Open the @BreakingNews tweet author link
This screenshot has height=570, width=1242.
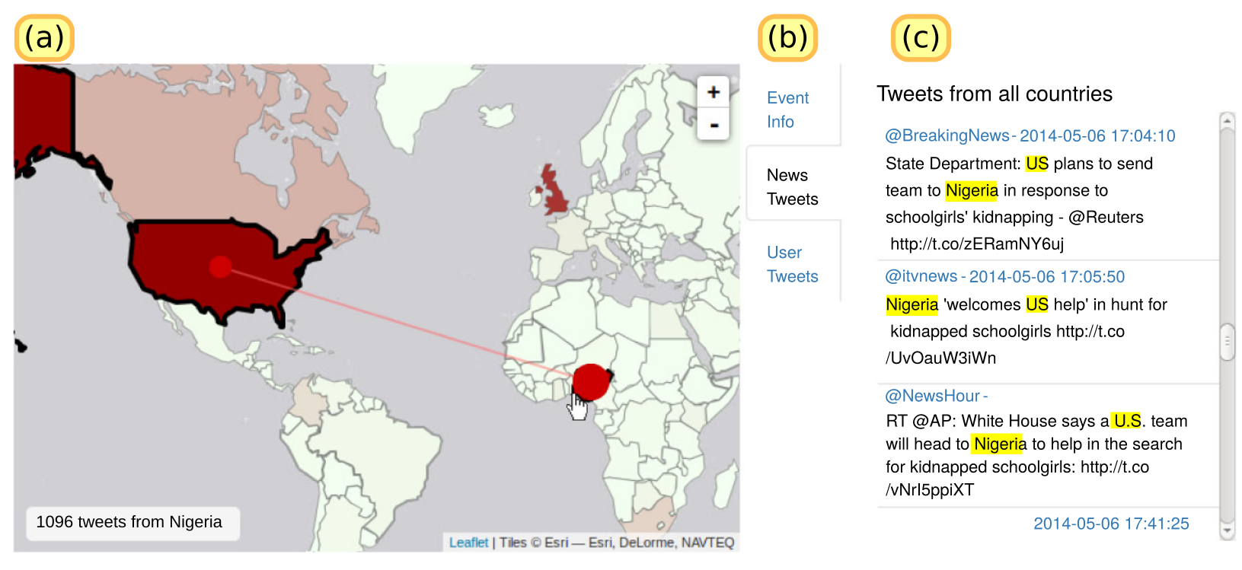coord(947,135)
